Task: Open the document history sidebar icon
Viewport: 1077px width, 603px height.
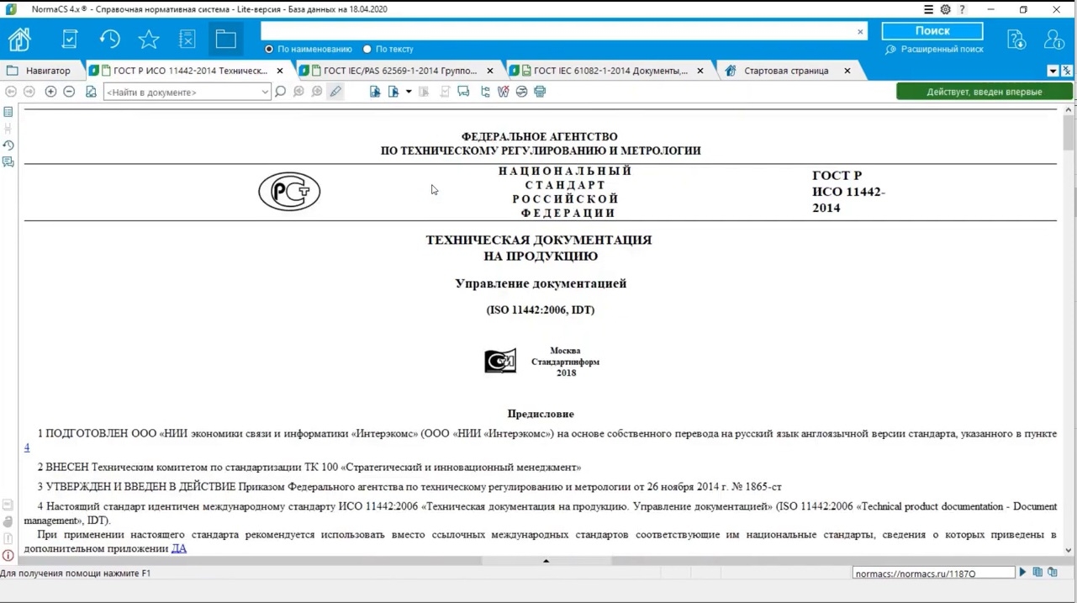Action: [x=8, y=145]
